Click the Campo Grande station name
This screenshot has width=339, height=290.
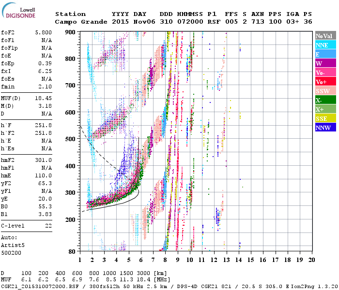tap(81, 22)
